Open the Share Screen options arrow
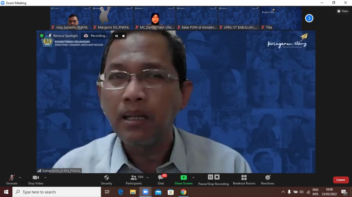 click(193, 177)
